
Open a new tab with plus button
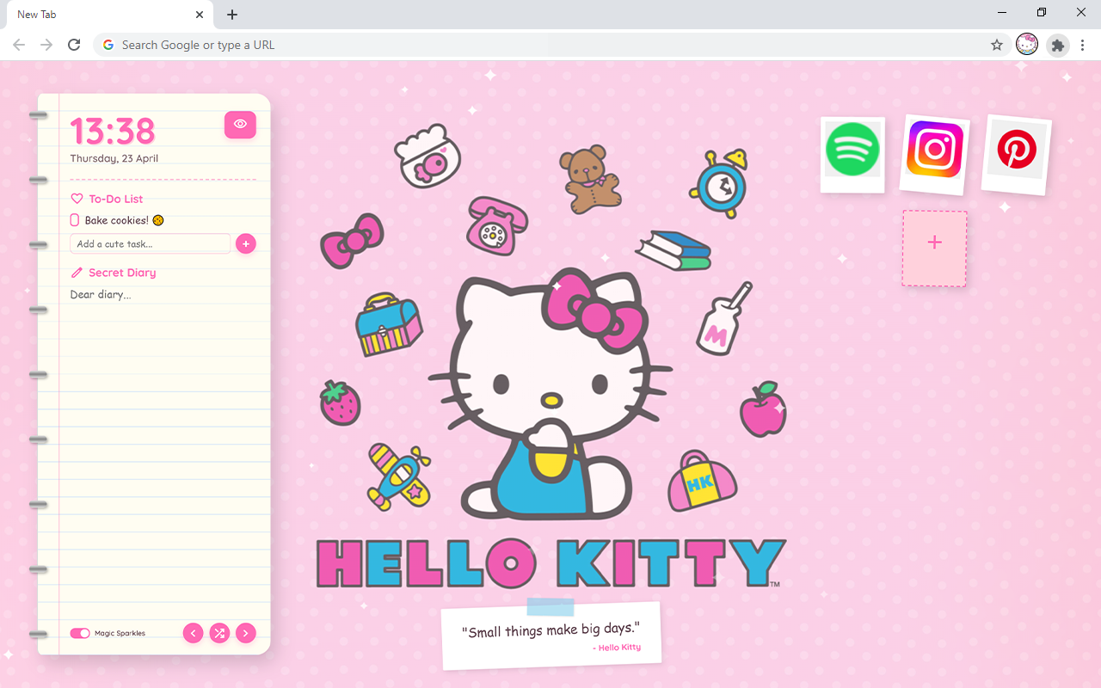(232, 15)
